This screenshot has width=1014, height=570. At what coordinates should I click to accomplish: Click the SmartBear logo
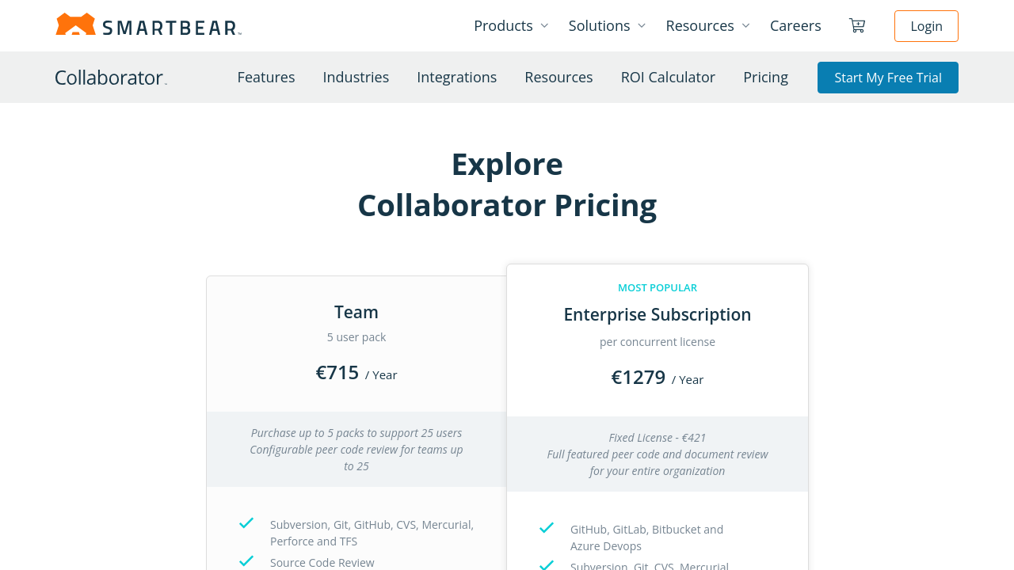148,25
